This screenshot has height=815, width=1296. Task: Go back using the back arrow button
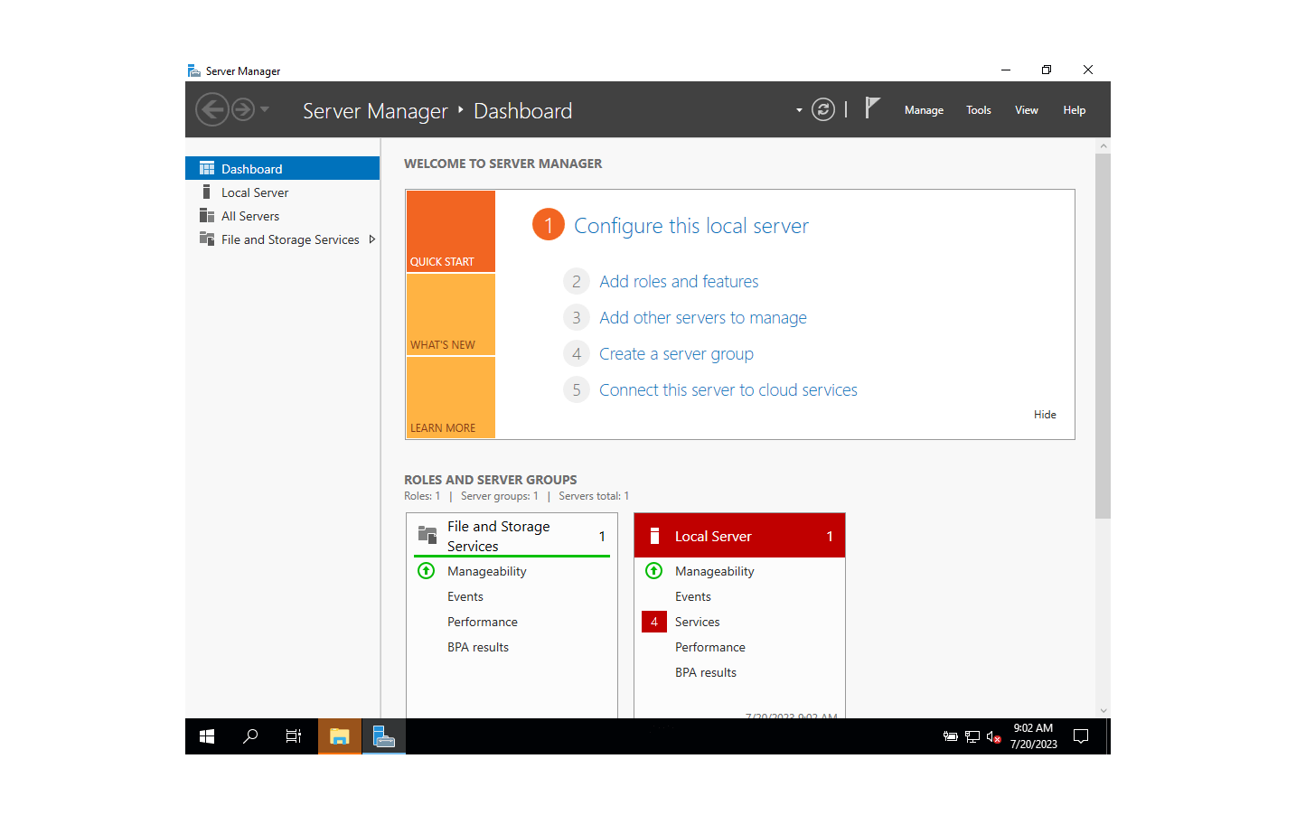pos(212,110)
